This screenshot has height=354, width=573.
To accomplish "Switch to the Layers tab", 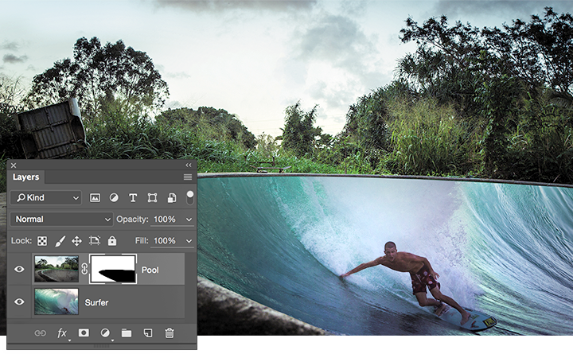I will click(x=25, y=177).
